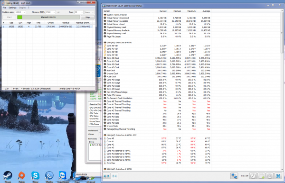Select Bus Clock sensor row

point(157,70)
